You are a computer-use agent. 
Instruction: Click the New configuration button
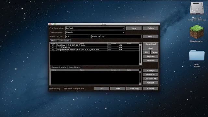pos(134,28)
